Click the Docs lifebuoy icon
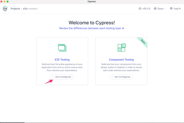184x123 pixels. click(x=155, y=9)
